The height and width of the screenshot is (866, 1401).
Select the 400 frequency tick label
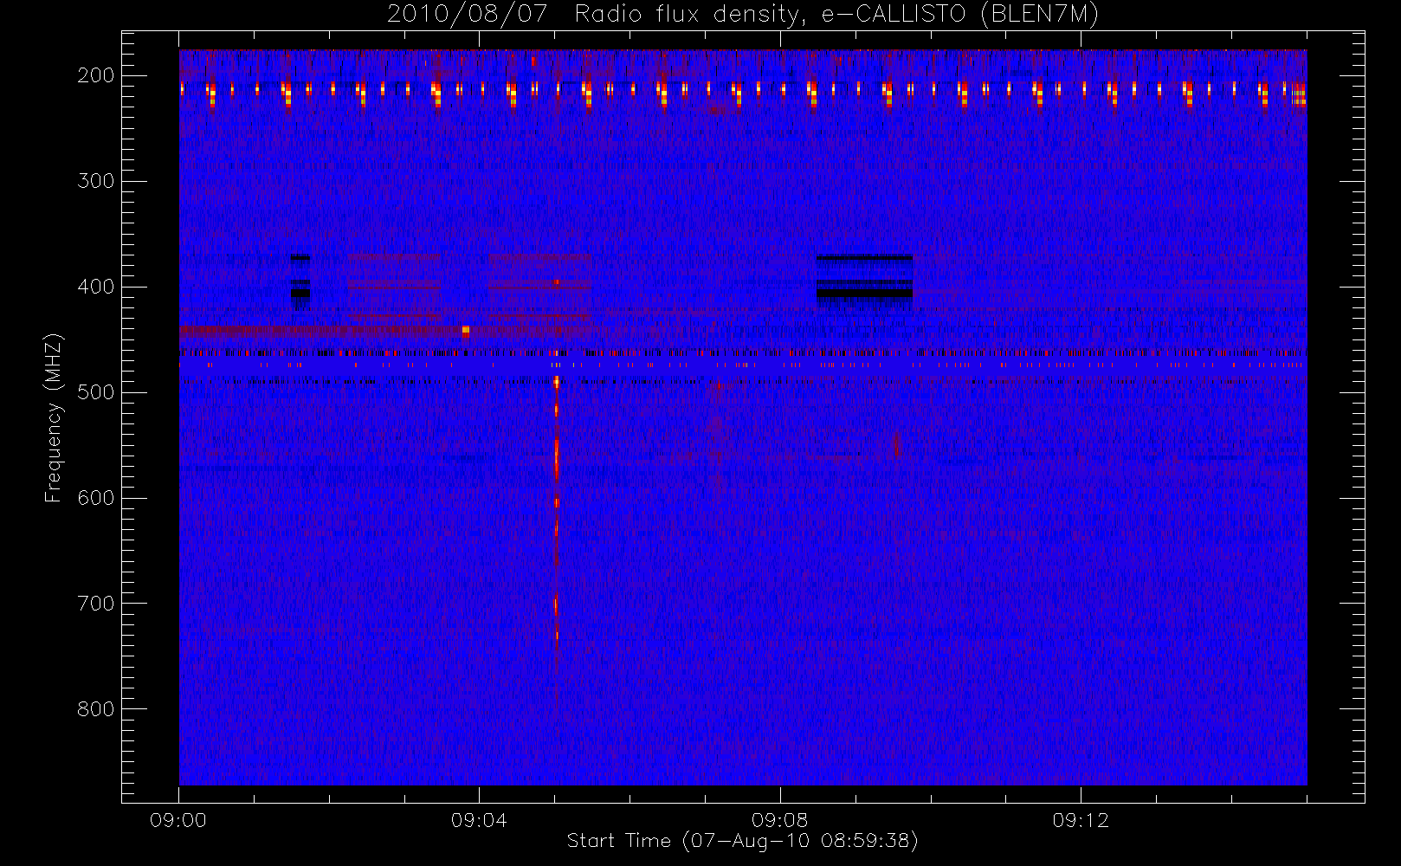tap(95, 287)
